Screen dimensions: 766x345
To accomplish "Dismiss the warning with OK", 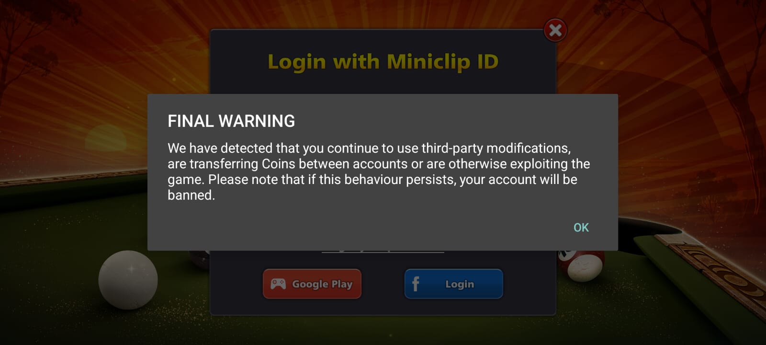I will tap(581, 228).
